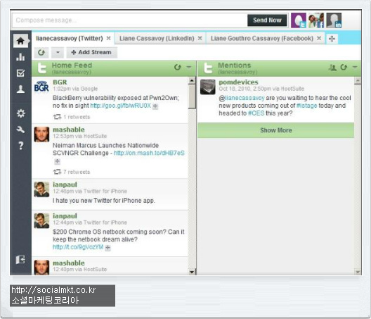
Task: Close the Liane Cassavoy (LinkedIn) tab
Action: 200,38
